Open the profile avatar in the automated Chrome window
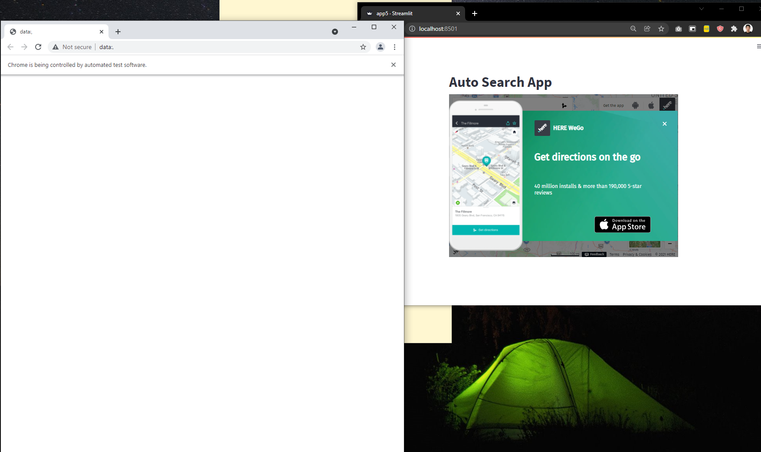This screenshot has width=761, height=452. tap(380, 47)
